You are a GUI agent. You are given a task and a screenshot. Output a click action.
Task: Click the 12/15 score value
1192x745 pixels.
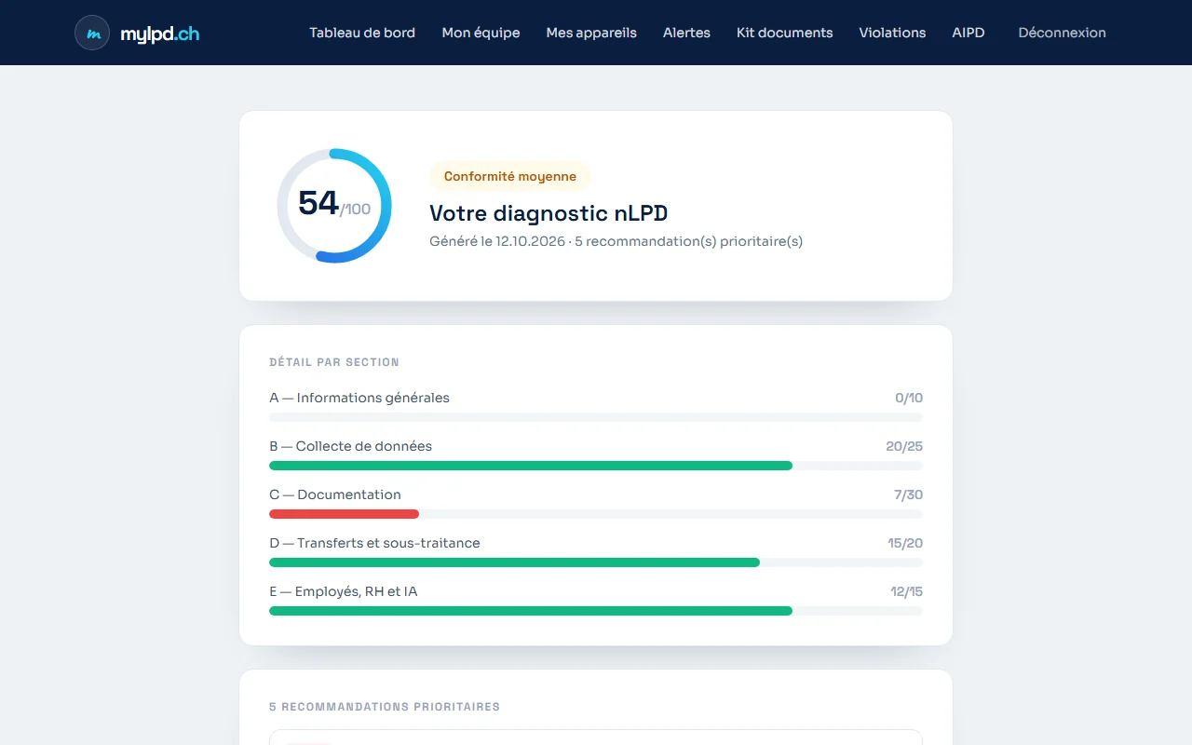point(906,591)
